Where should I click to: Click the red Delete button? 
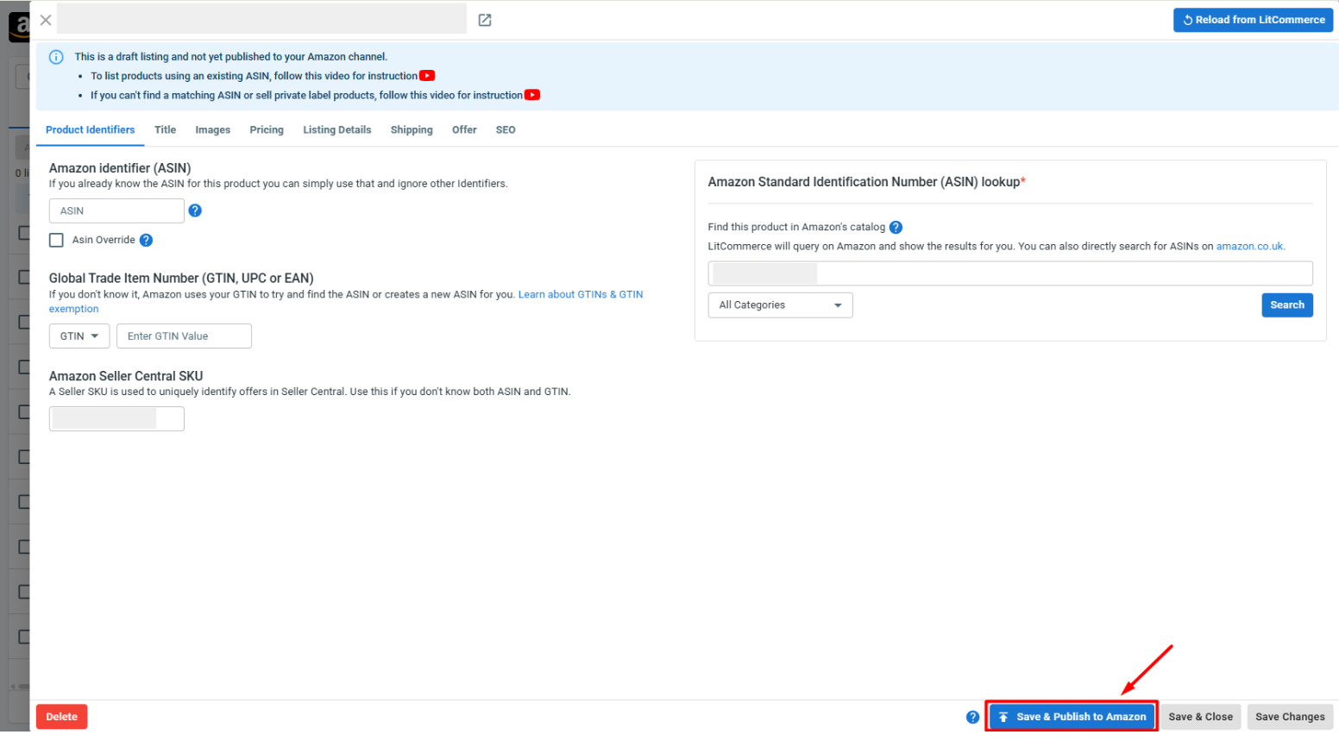[61, 717]
